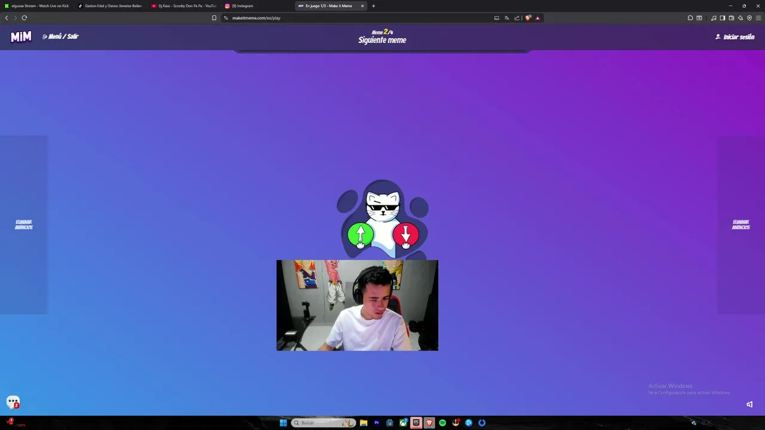Bookmark this page
The image size is (765, 430).
214,18
